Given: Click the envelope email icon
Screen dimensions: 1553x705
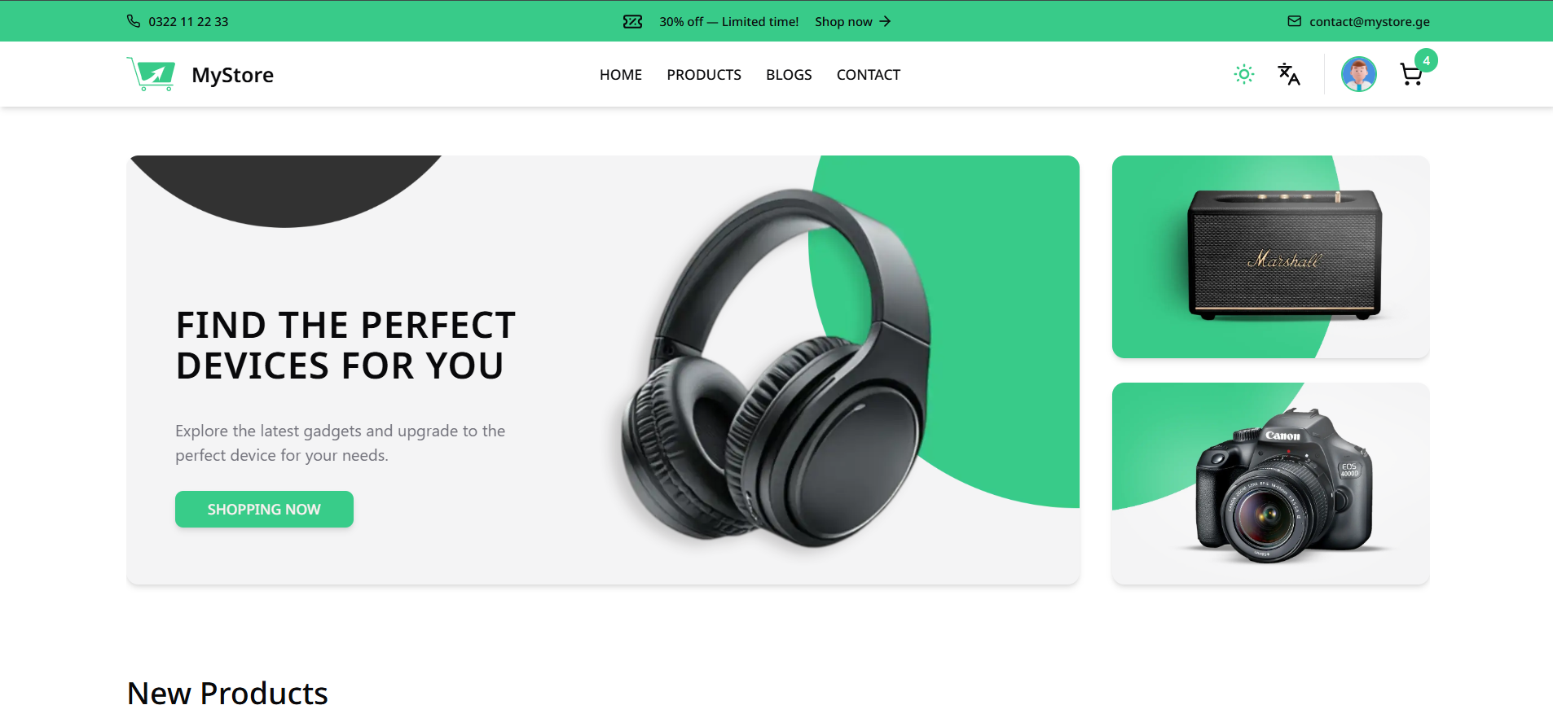Looking at the screenshot, I should click(1294, 21).
